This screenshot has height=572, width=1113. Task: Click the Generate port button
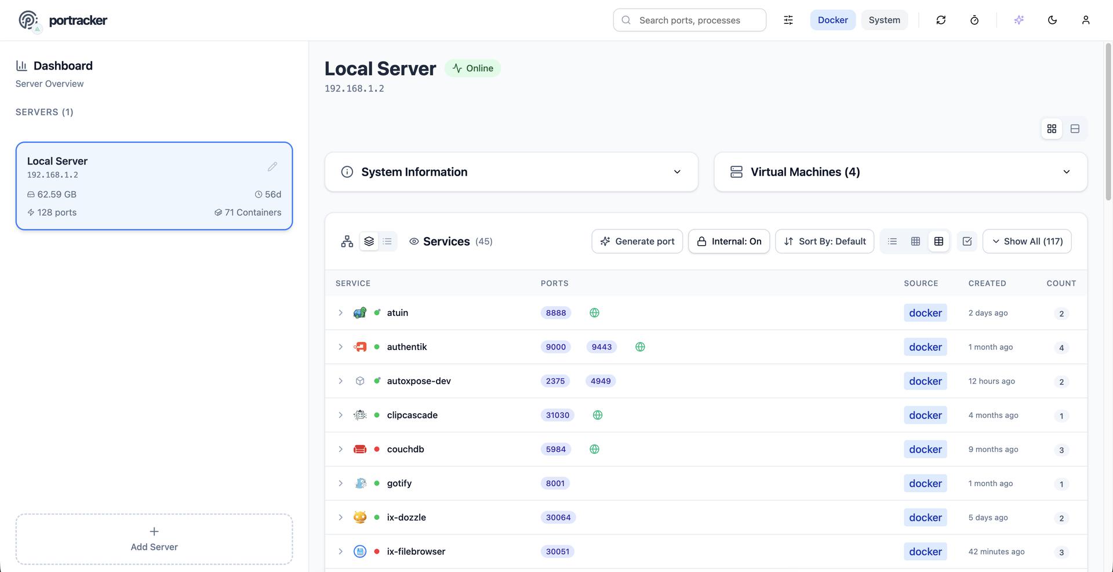click(x=637, y=242)
